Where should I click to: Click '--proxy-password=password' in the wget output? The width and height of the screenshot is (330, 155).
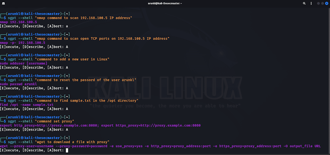point(82,146)
